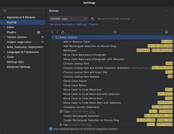Click the Cut scissors icon
This screenshot has width=174, height=134.
(x=61, y=124)
